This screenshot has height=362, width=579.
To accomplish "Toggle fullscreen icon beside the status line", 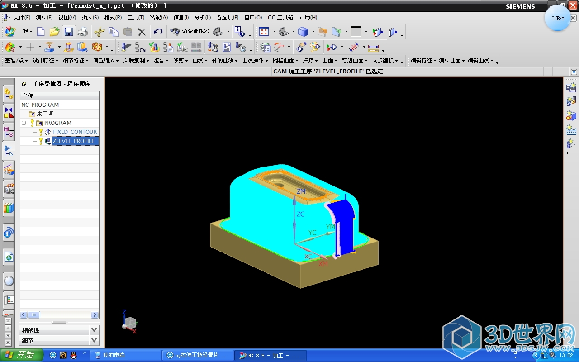I will (x=574, y=71).
